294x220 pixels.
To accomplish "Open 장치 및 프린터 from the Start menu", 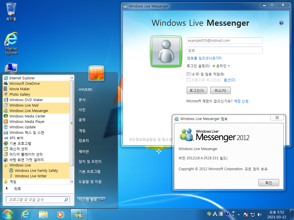I will point(90,162).
